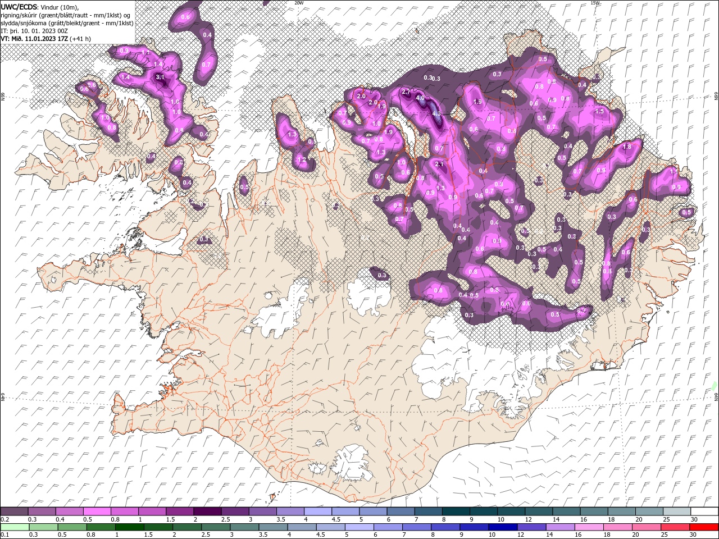Click the deep blue swatch between 10 and 12
The height and width of the screenshot is (539, 719).
[x=503, y=527]
